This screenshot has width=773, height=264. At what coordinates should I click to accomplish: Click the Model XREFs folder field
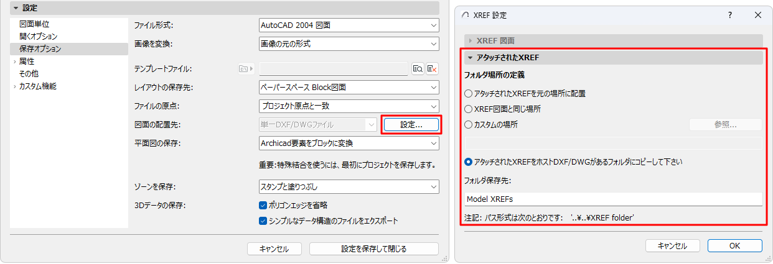pos(614,199)
